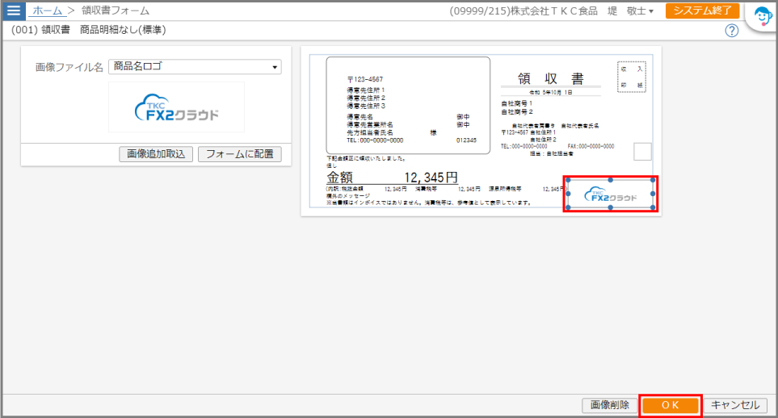Click the small empty seal box in preview
778x418 pixels.
click(x=642, y=152)
